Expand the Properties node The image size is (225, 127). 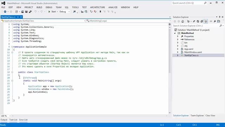pyautogui.click(x=178, y=36)
